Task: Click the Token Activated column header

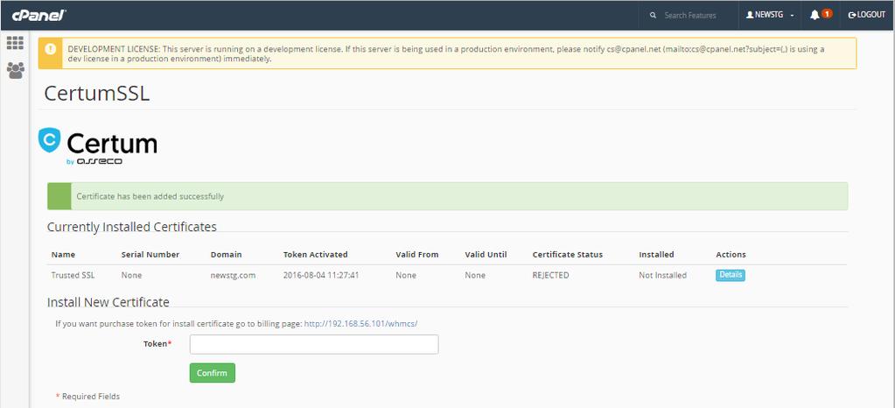Action: 315,254
